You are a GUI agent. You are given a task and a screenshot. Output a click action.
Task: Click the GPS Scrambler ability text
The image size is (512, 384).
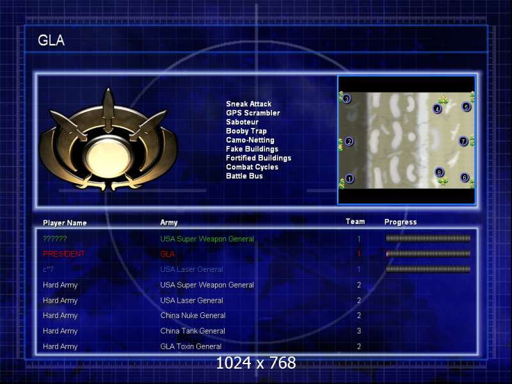coord(253,113)
